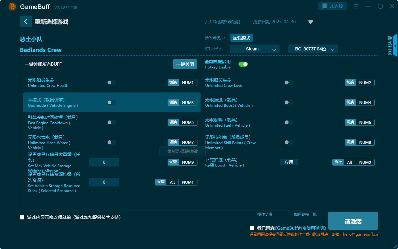Check the 我已同意 agreement checkbox
This screenshot has width=398, height=249.
point(252,228)
